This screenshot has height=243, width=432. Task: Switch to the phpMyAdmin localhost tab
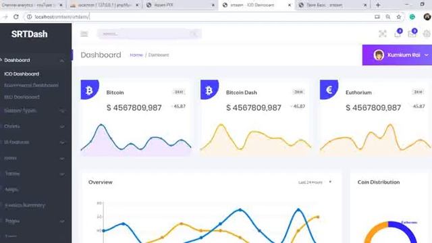pos(104,5)
